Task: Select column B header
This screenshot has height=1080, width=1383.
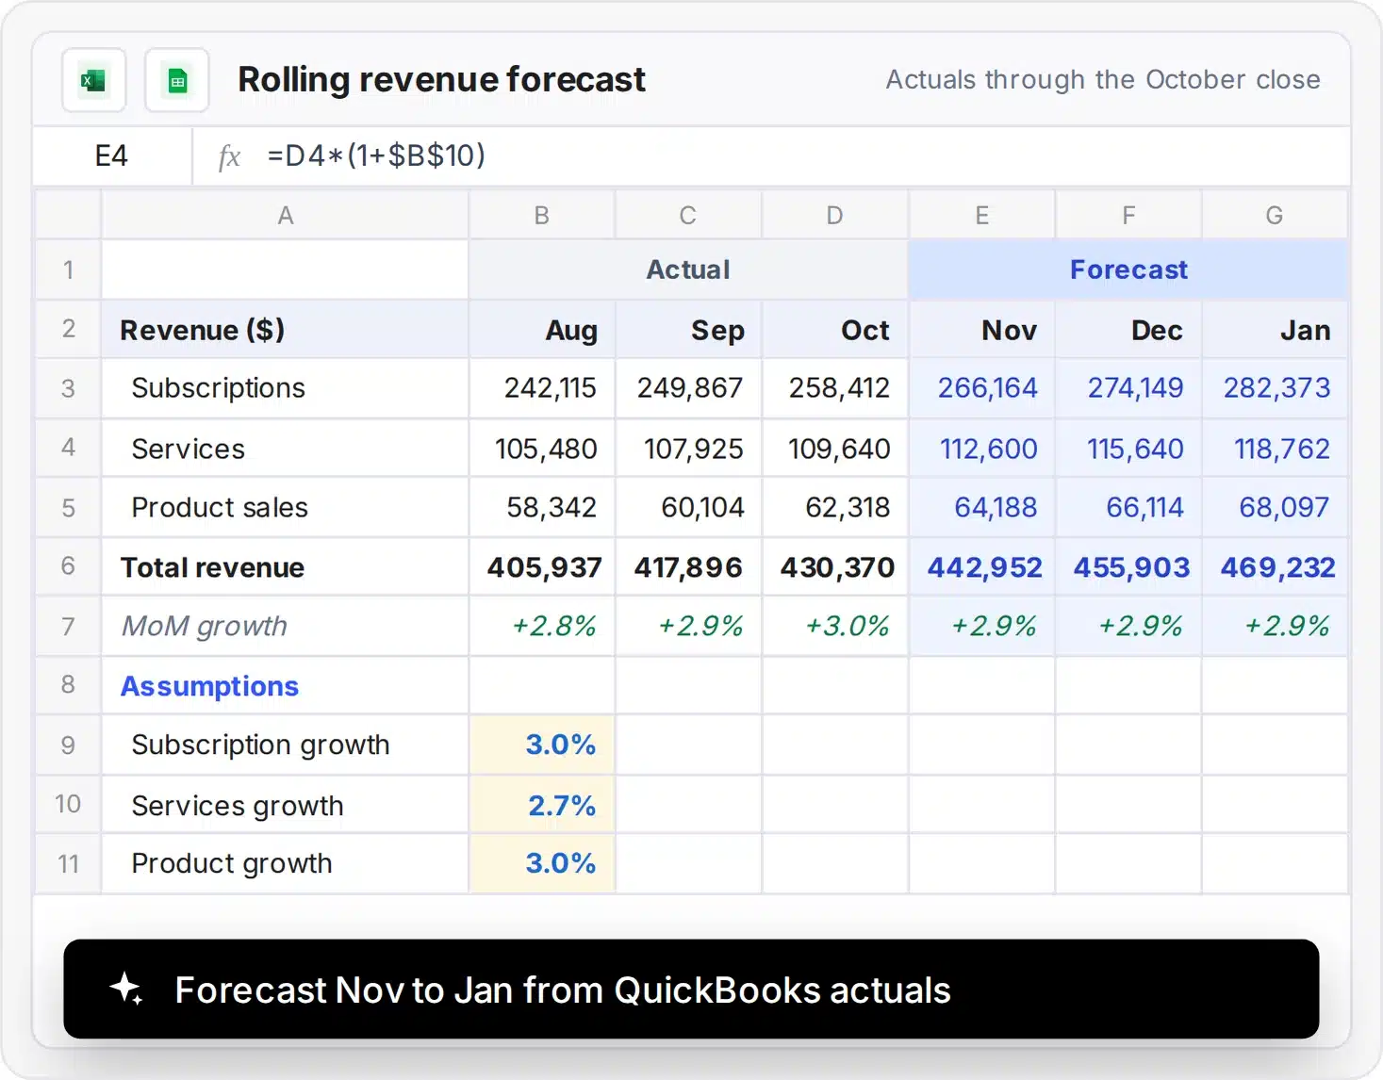Action: [x=541, y=215]
